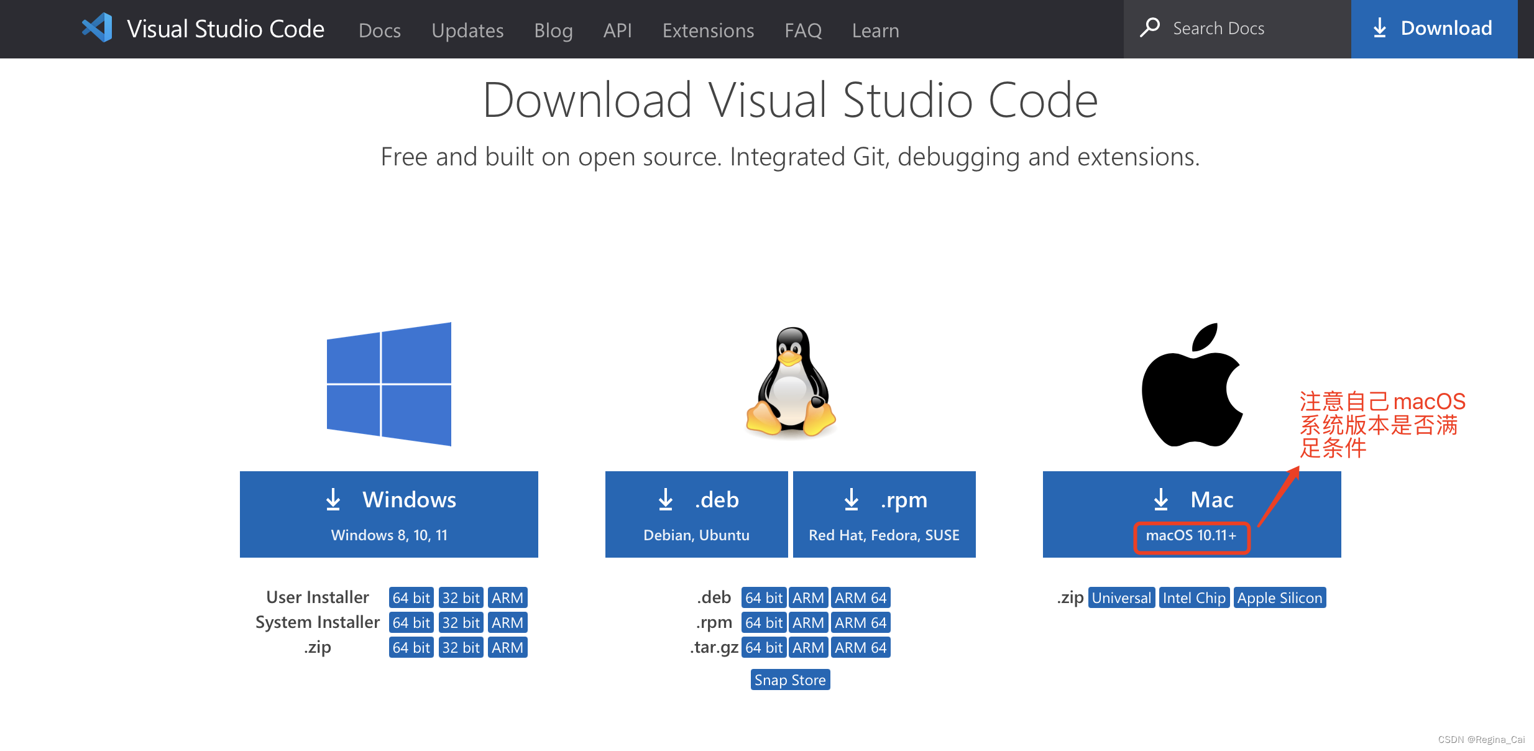Click the Learn navigation tab
The height and width of the screenshot is (751, 1534).
874,29
